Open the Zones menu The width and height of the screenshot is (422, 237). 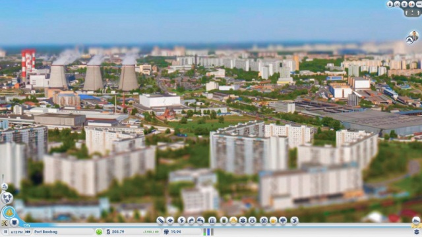point(170,221)
